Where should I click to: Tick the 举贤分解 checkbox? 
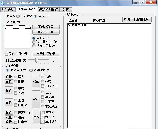click(x=42, y=106)
